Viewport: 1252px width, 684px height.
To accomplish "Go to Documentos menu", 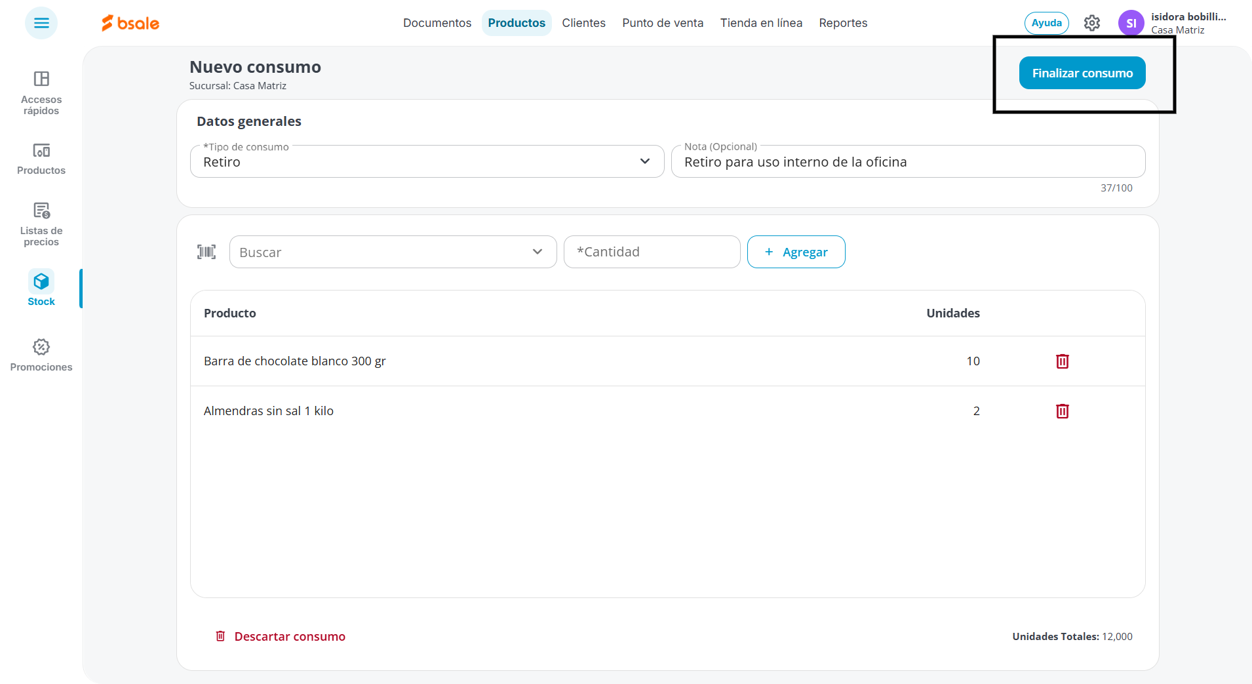I will 437,23.
